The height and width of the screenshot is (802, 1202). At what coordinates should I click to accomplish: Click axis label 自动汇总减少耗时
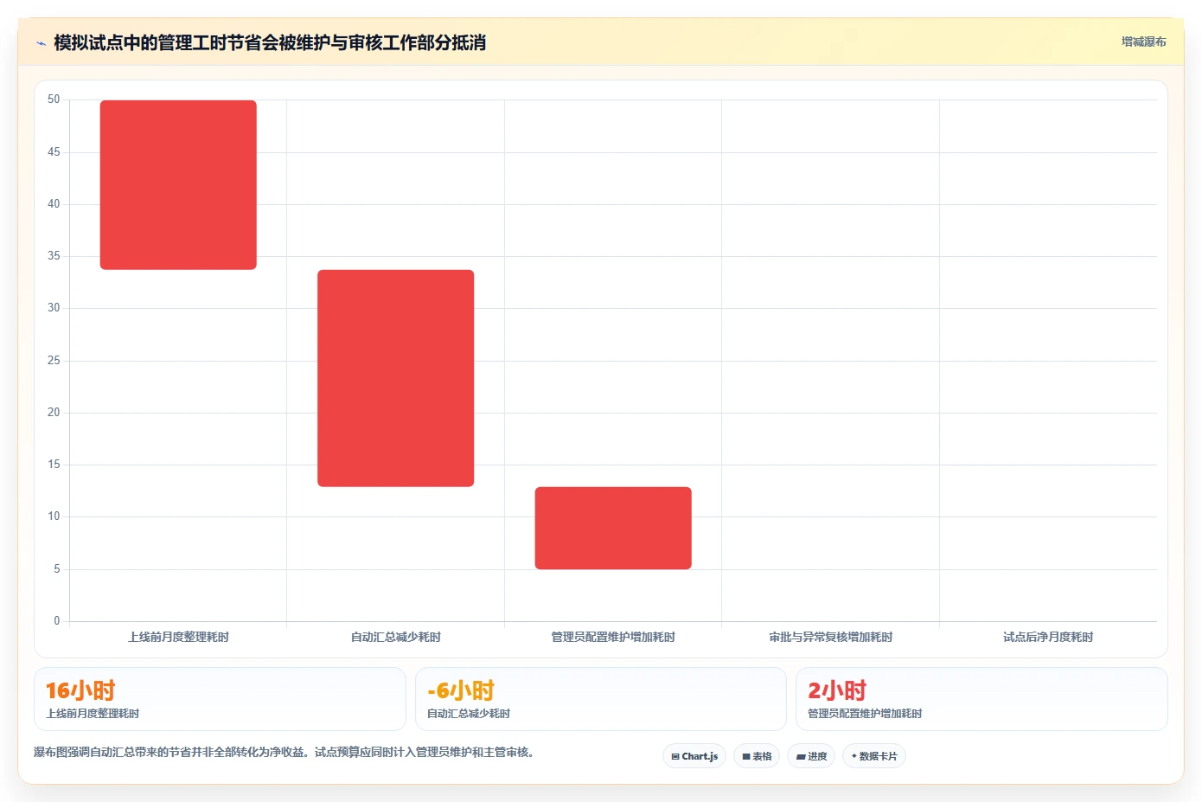[x=395, y=637]
